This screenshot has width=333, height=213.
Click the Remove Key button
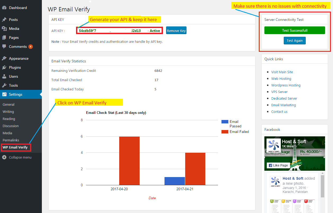coord(176,31)
